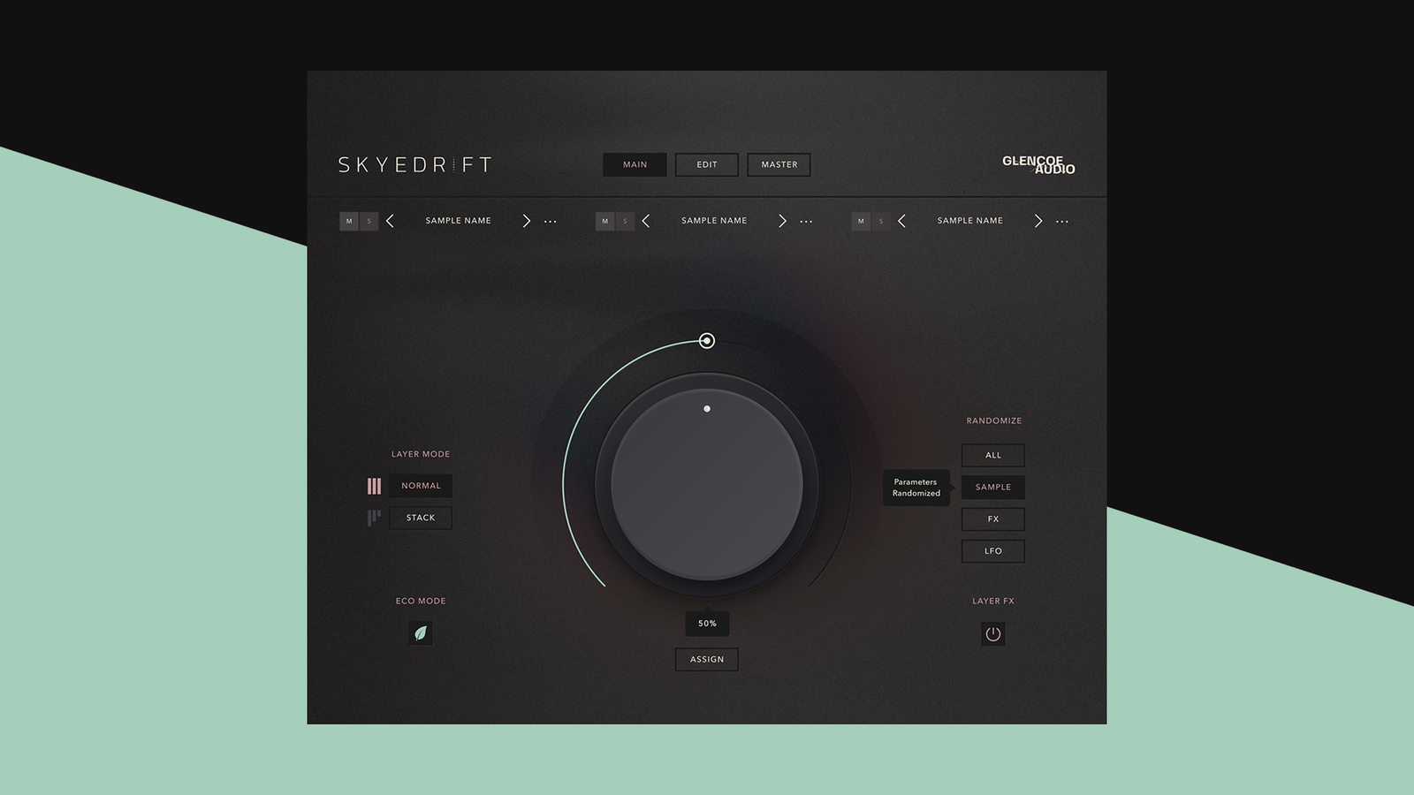1414x795 pixels.
Task: Go to previous sample on second layer
Action: (x=646, y=221)
